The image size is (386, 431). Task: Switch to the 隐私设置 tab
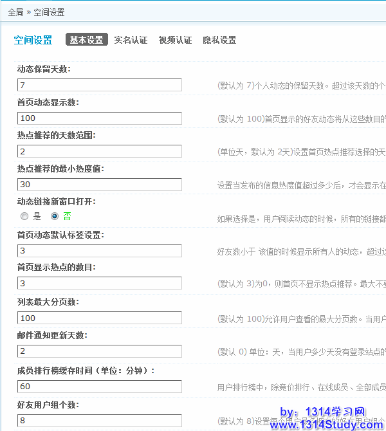point(219,40)
